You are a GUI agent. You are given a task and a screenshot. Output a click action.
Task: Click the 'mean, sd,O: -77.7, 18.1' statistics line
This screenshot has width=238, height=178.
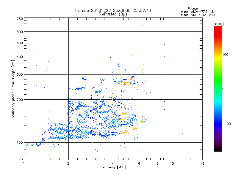click(x=198, y=12)
